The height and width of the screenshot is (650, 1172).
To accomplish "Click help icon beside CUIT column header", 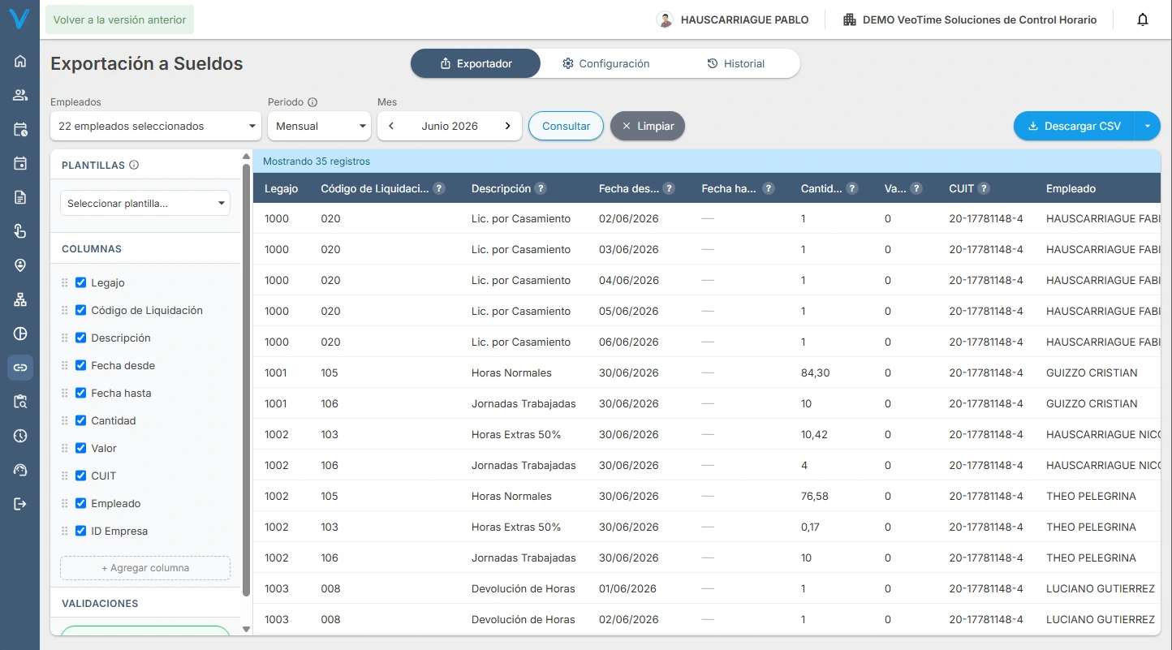I will [x=984, y=188].
